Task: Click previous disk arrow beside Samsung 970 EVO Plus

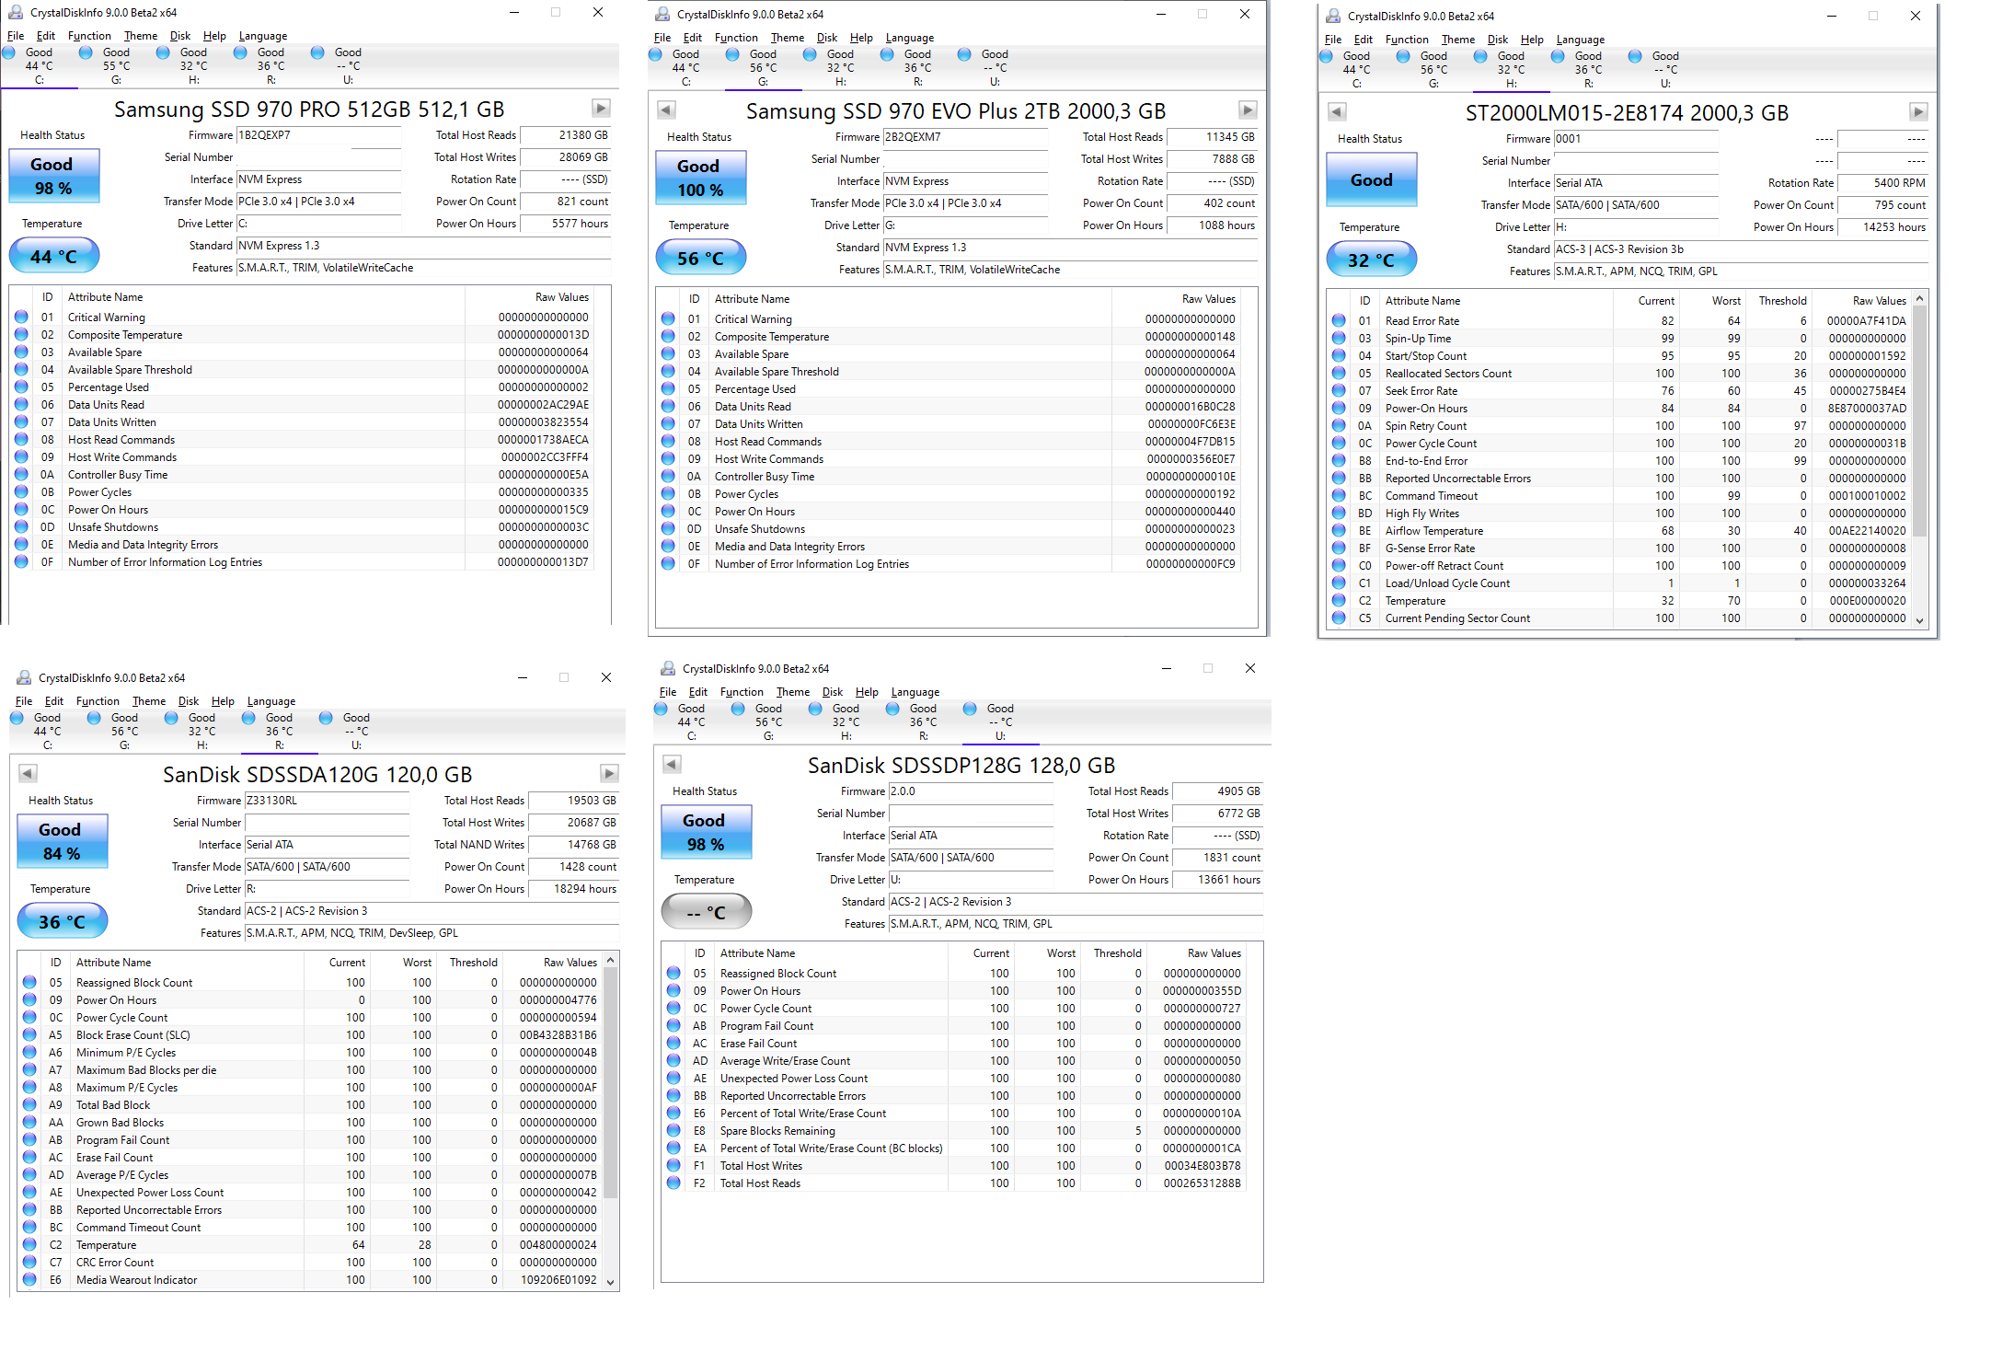Action: [x=667, y=110]
